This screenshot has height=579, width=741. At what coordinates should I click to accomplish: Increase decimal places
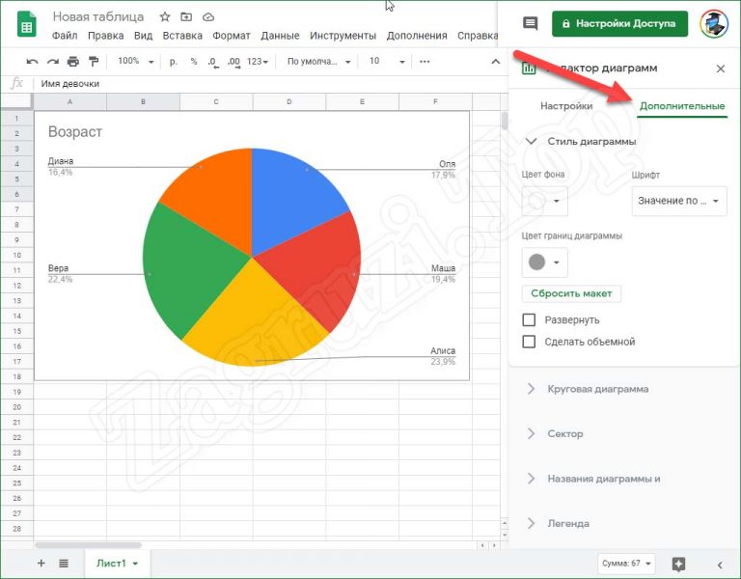point(233,62)
